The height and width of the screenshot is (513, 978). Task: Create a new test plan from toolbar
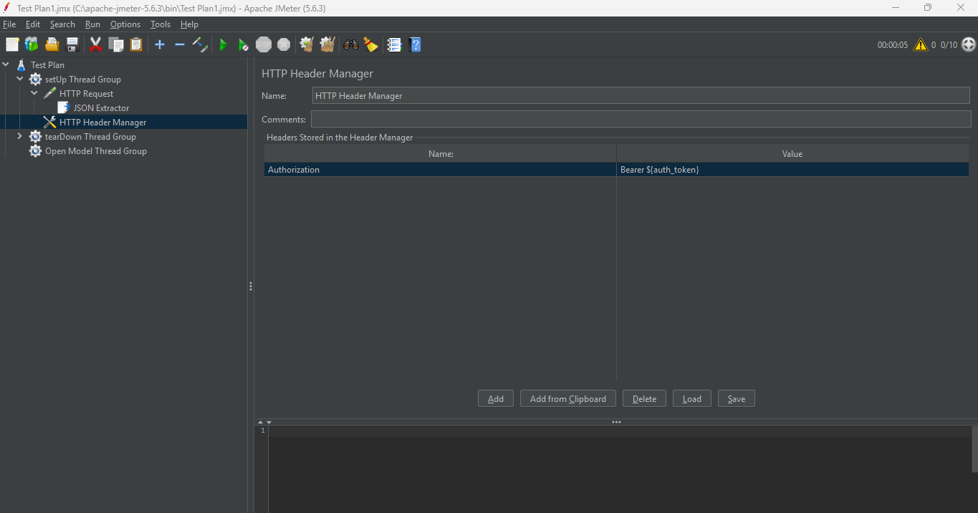12,44
